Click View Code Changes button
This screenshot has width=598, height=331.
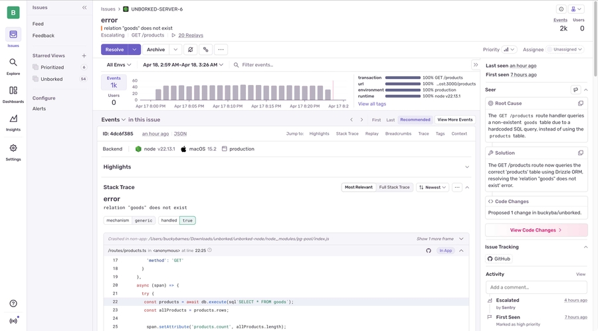tap(536, 230)
